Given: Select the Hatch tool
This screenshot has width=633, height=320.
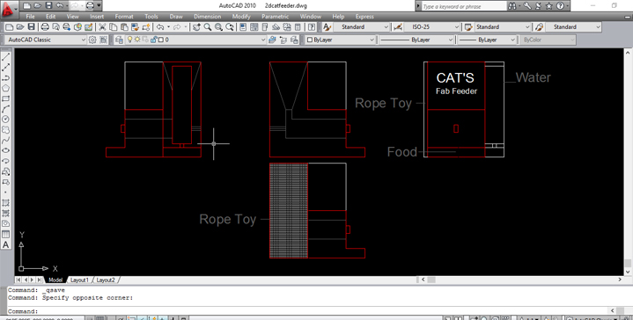Looking at the screenshot, I should pos(5,203).
